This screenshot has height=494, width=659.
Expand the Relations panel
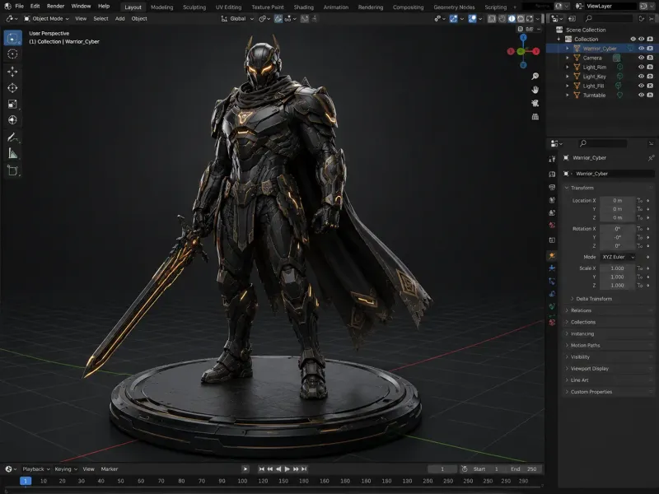coord(581,310)
